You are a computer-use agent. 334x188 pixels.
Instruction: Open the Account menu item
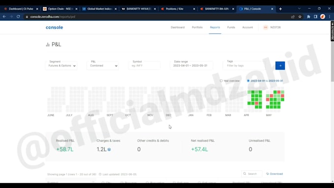point(248,27)
